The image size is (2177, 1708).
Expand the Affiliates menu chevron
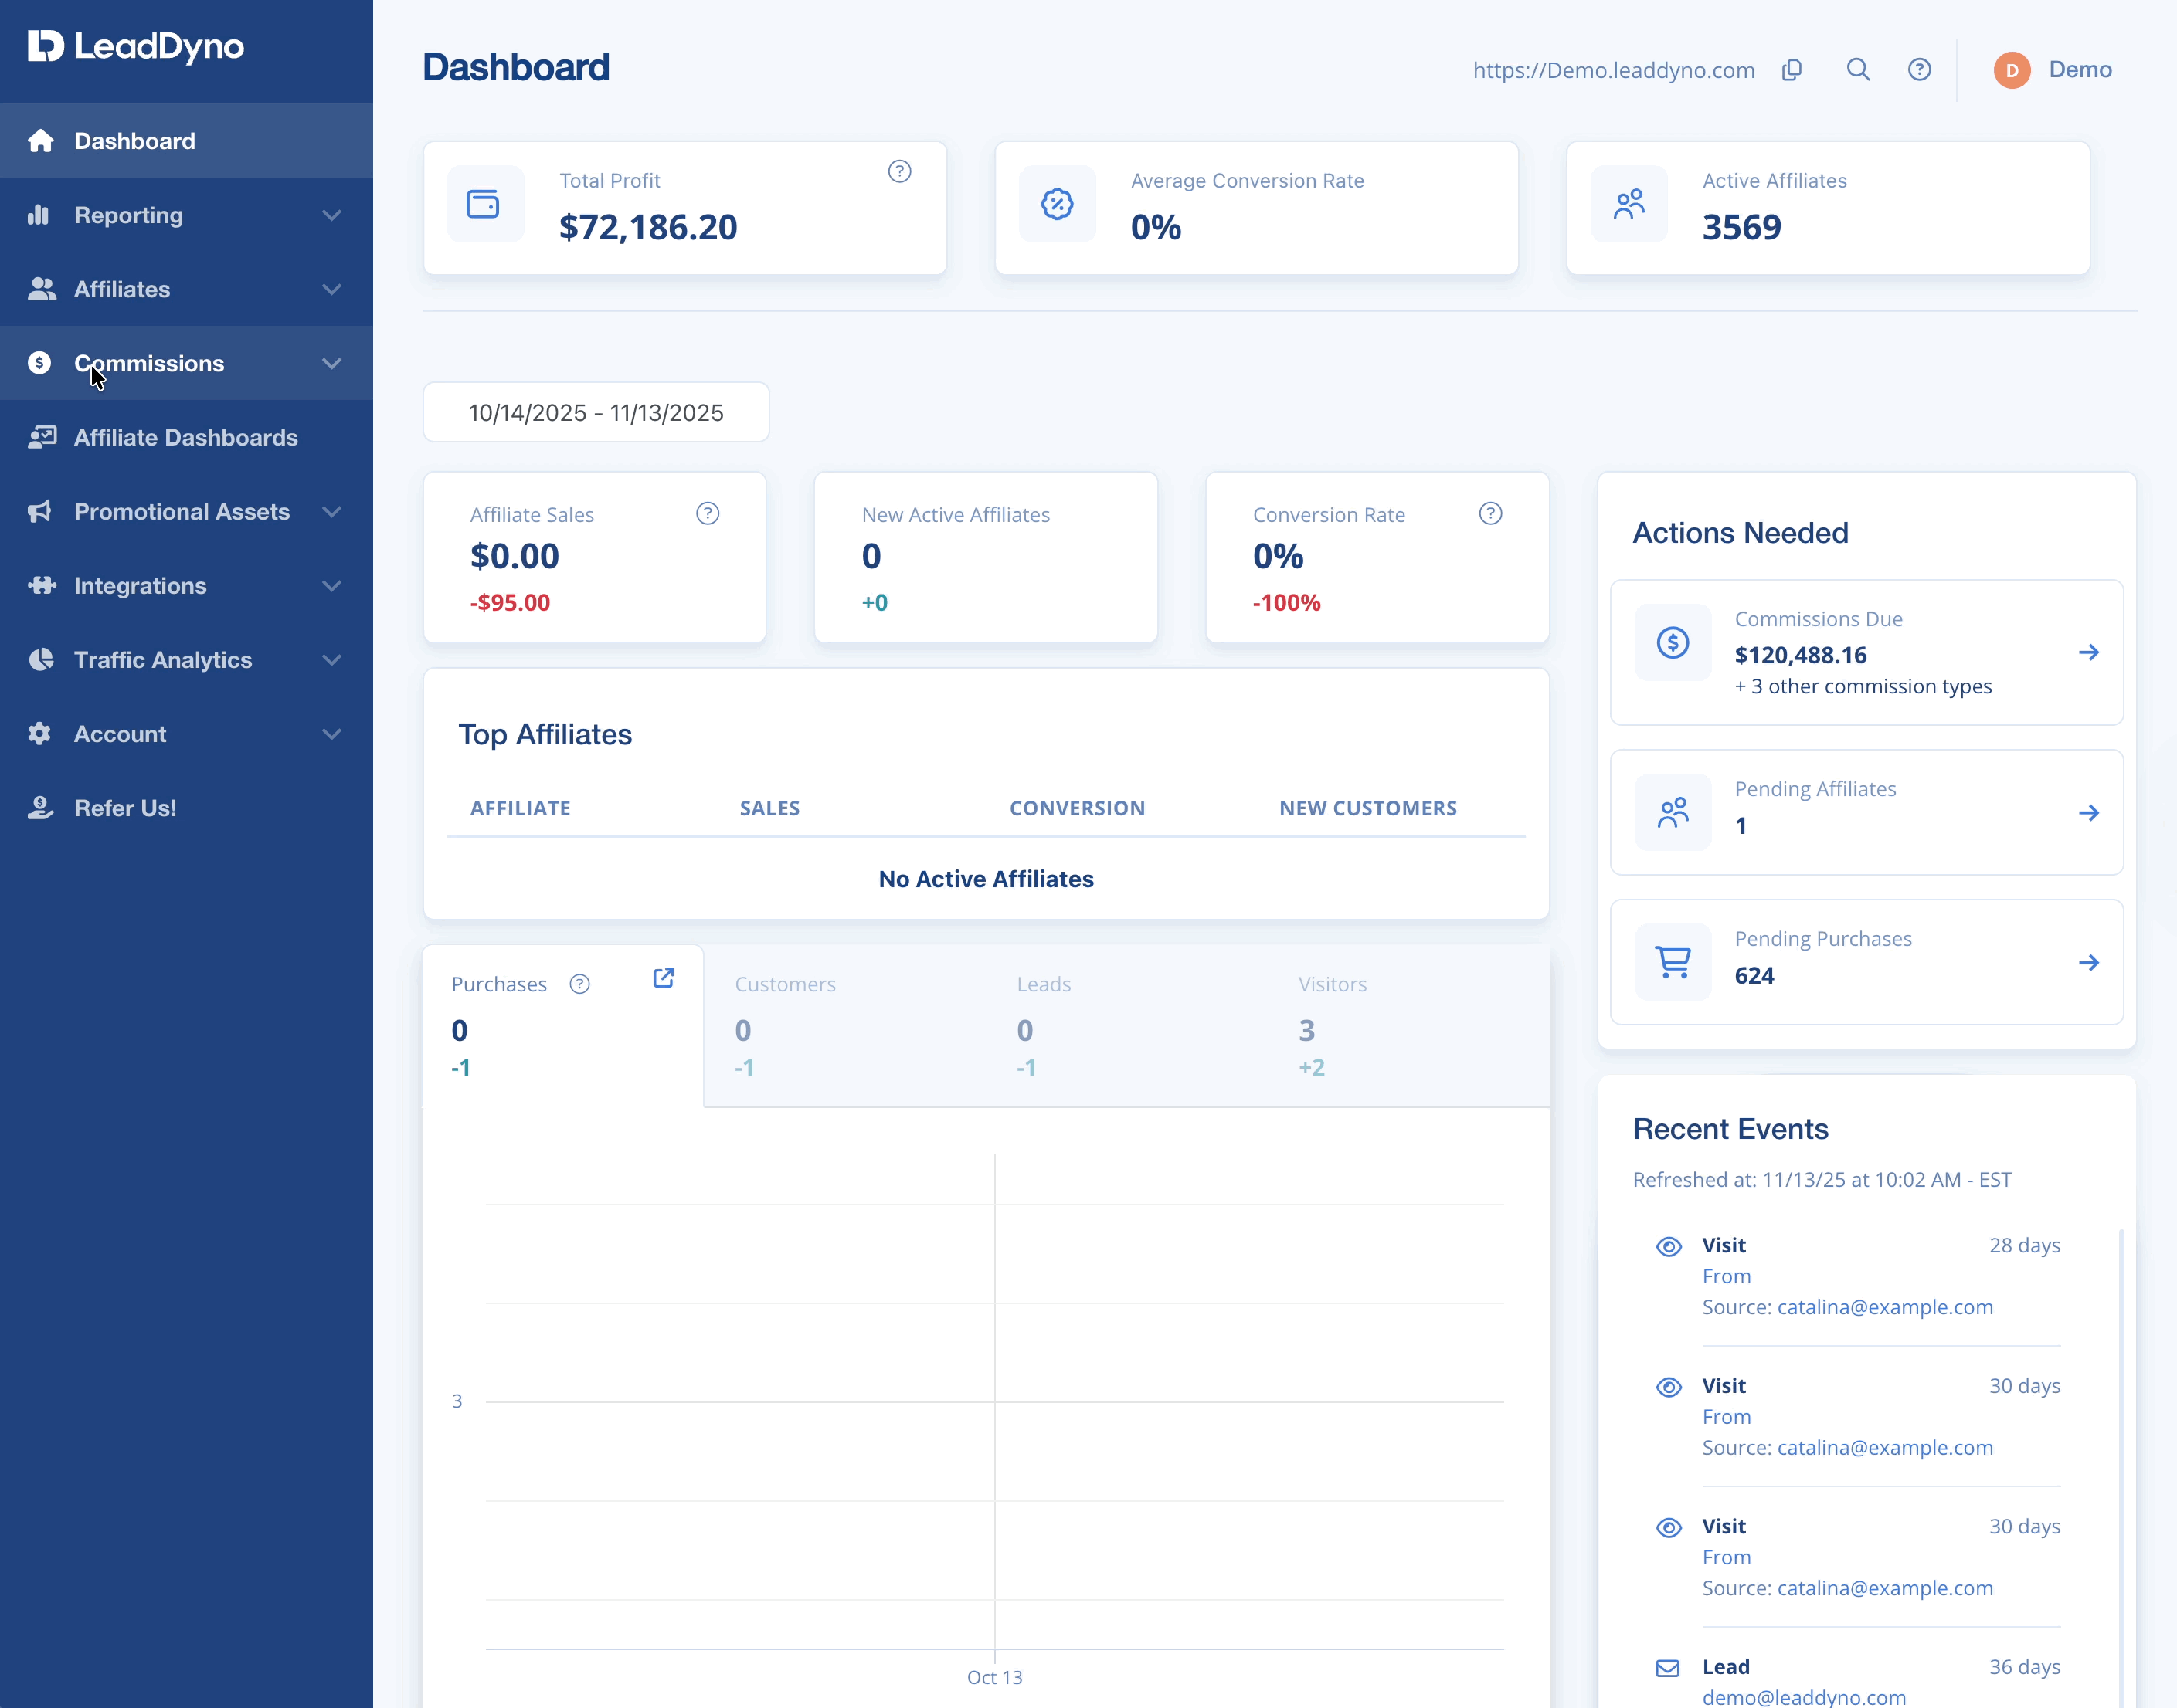(332, 289)
